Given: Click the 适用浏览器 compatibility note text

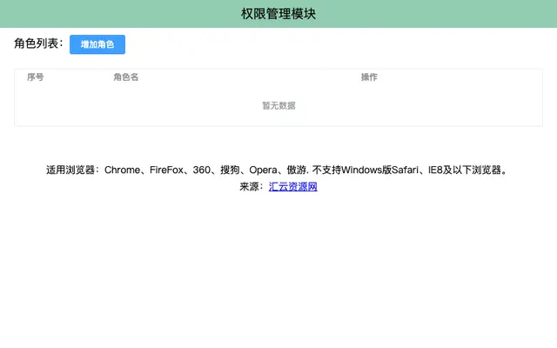Looking at the screenshot, I should pos(277,170).
